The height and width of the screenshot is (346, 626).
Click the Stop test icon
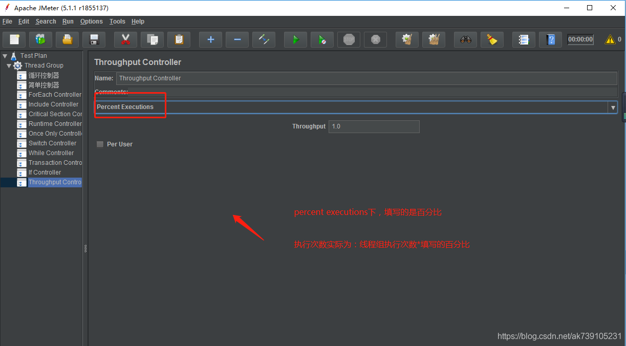click(x=349, y=39)
